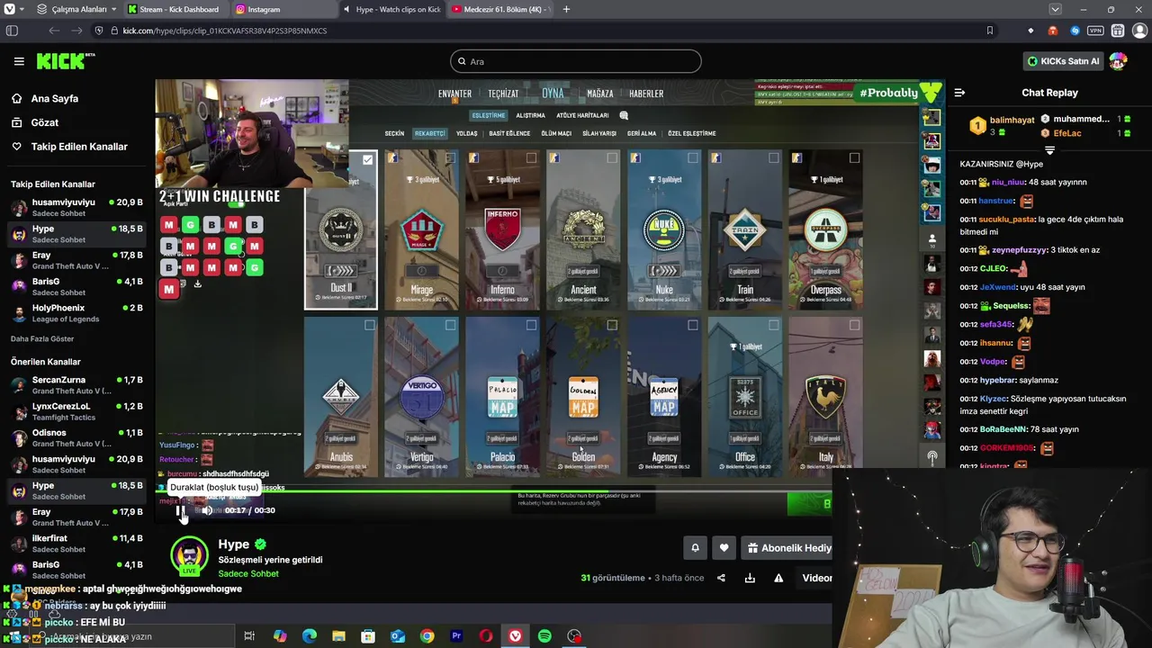Open the VPN extension icon
Image resolution: width=1152 pixels, height=648 pixels.
[x=1095, y=31]
